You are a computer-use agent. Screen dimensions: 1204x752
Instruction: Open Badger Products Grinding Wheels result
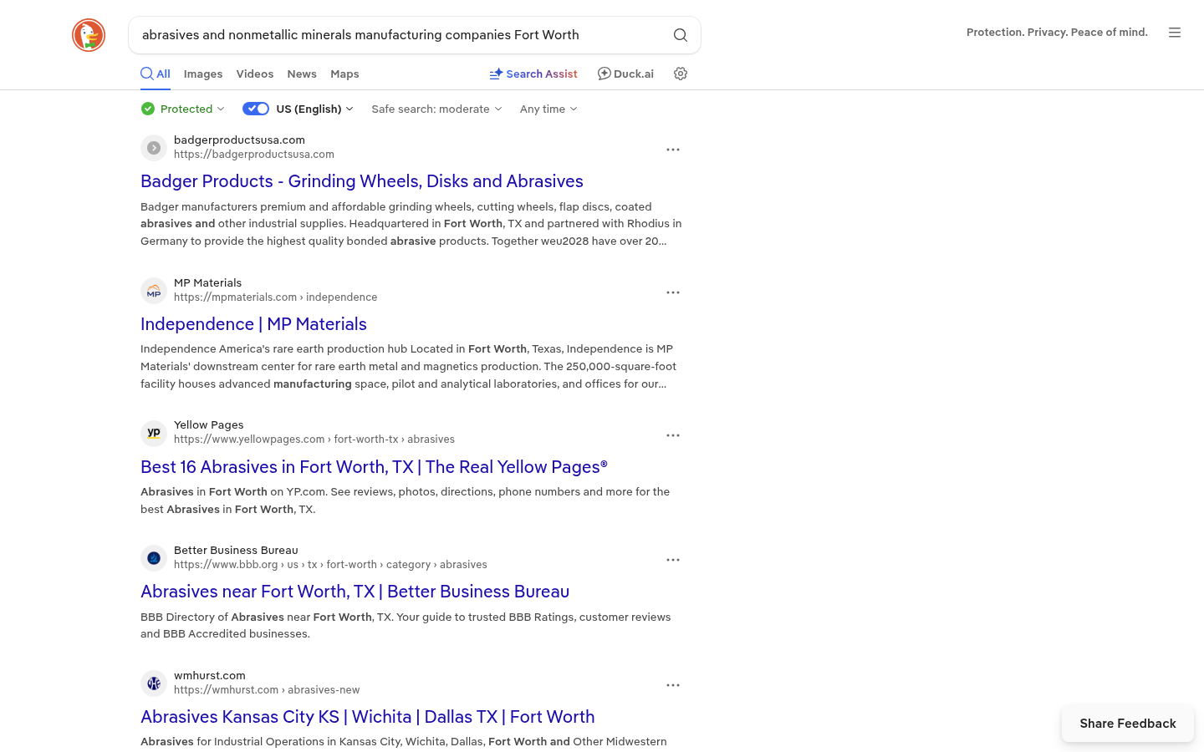tap(362, 181)
